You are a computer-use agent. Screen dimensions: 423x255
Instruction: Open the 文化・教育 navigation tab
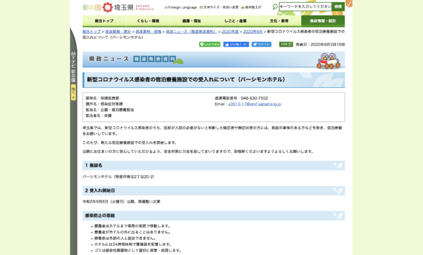pos(279,21)
